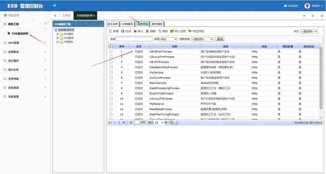The height and width of the screenshot is (174, 326).
Task: Click the 名称 name search input field
Action: [134, 39]
